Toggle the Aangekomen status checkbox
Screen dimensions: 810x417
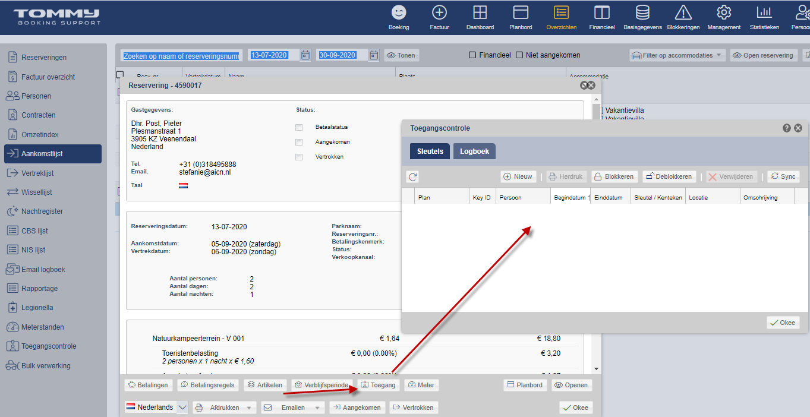299,142
